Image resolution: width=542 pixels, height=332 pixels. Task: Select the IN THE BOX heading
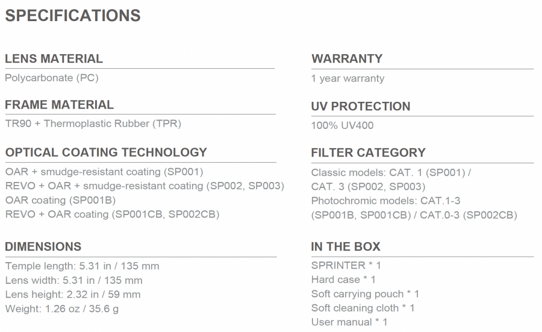point(346,246)
